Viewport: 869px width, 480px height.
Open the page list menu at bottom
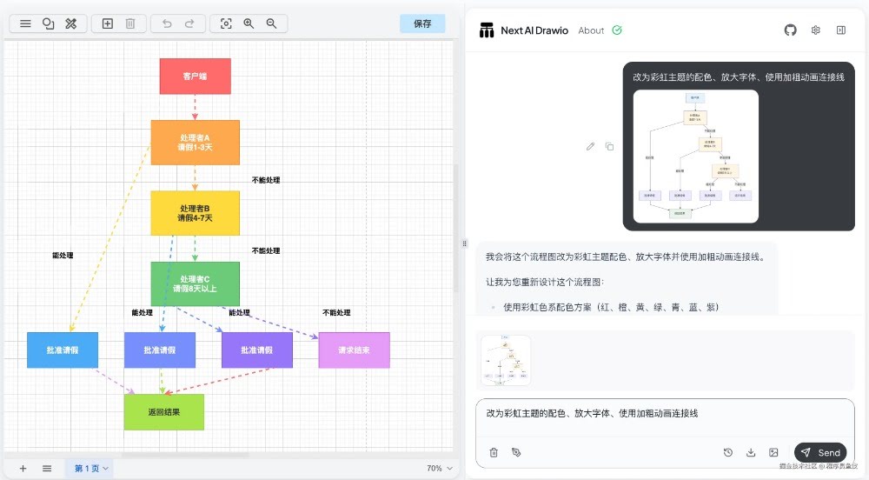[47, 469]
